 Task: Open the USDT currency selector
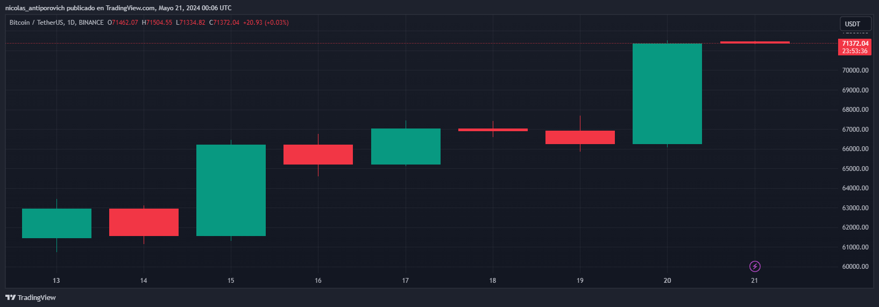point(855,24)
